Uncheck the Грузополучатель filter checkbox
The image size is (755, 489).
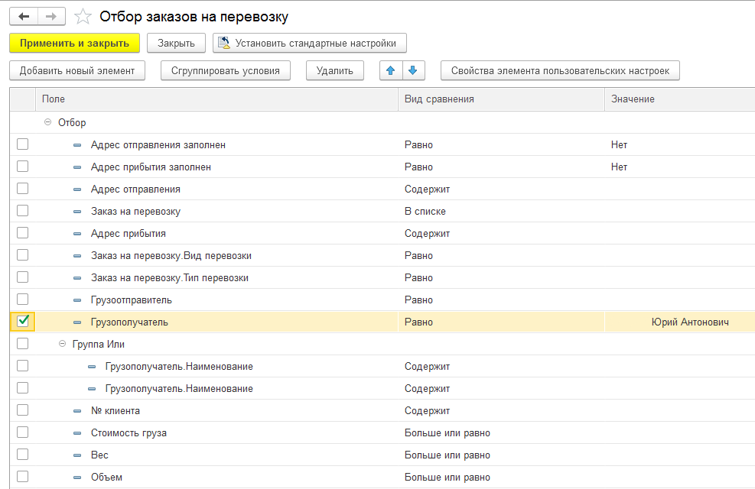coord(23,322)
